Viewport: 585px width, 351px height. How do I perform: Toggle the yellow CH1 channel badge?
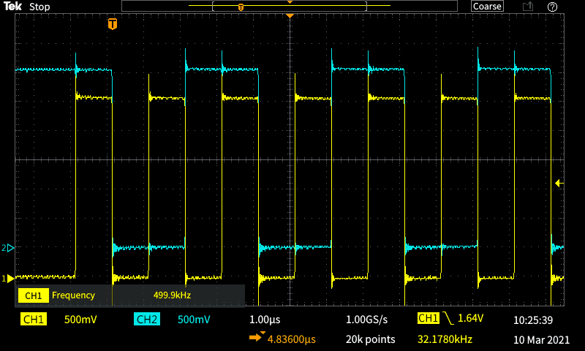(x=34, y=320)
